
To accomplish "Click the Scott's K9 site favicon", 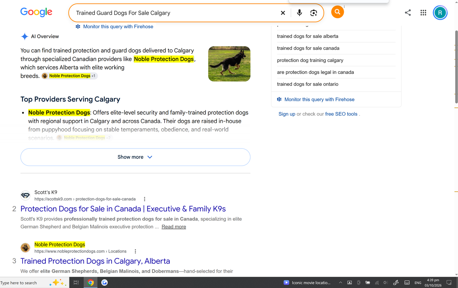I will tap(25, 195).
